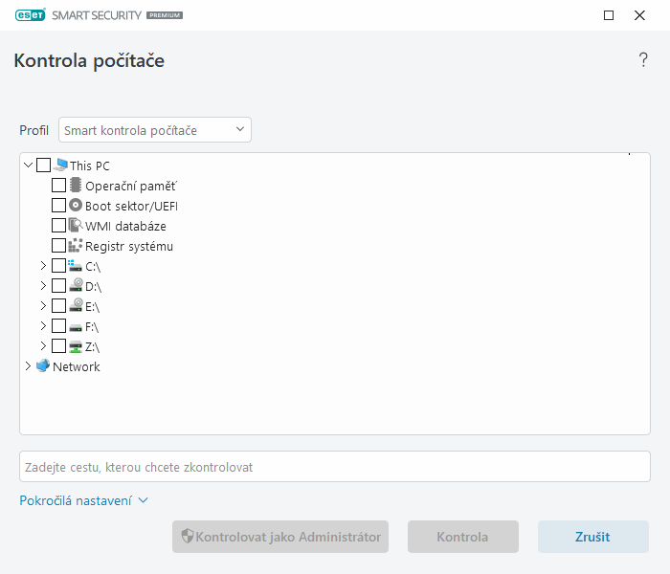Click the C:\ system drive icon
The height and width of the screenshot is (574, 670).
(76, 266)
